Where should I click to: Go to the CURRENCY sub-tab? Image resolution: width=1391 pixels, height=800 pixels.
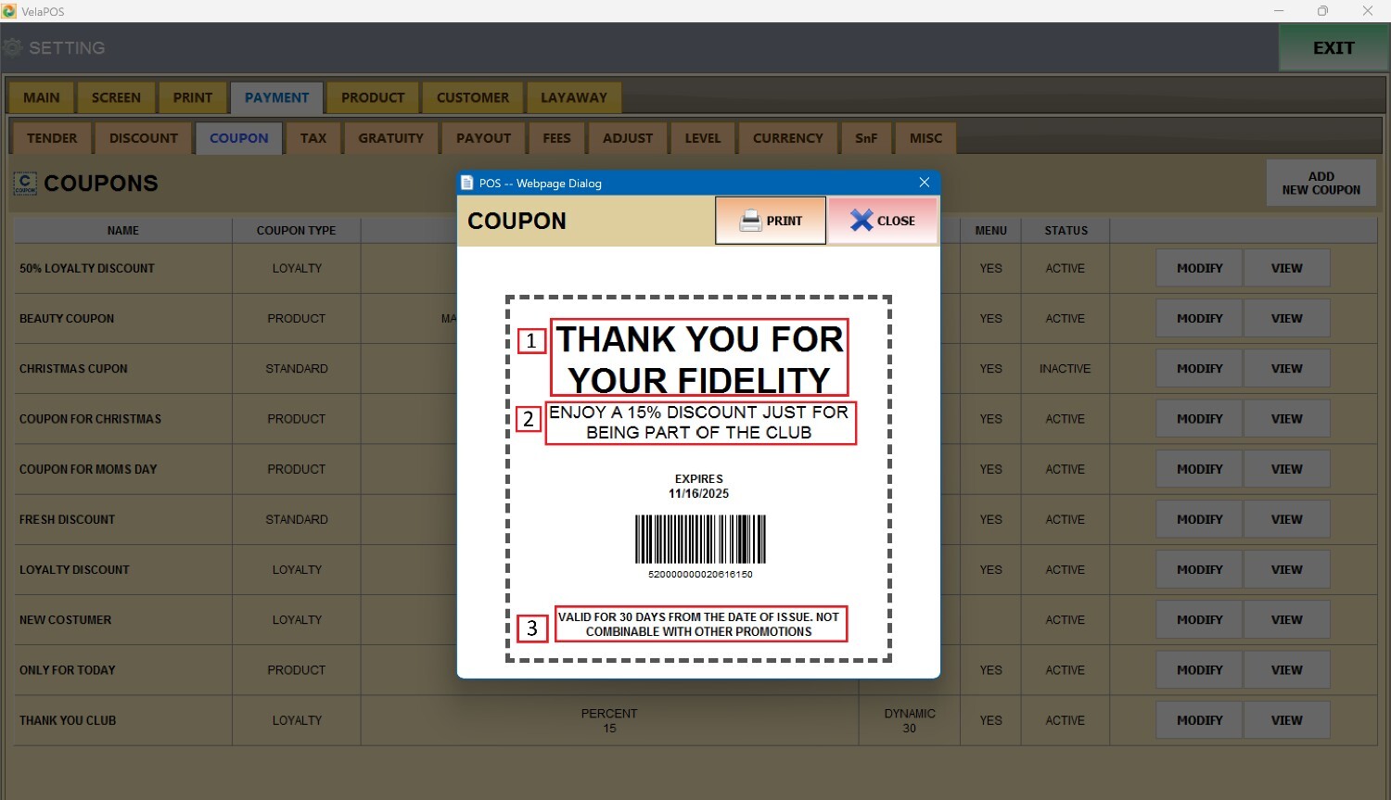pyautogui.click(x=787, y=138)
